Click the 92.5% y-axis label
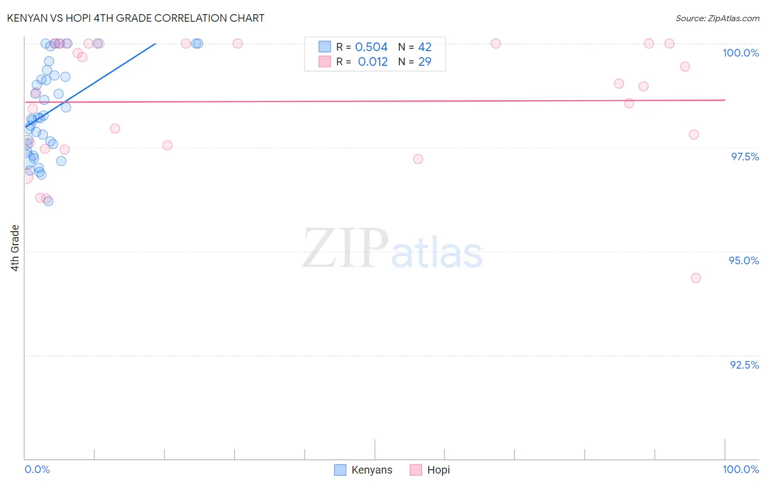 coord(744,365)
